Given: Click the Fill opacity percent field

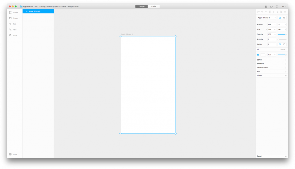Looking at the screenshot, I should point(272,55).
